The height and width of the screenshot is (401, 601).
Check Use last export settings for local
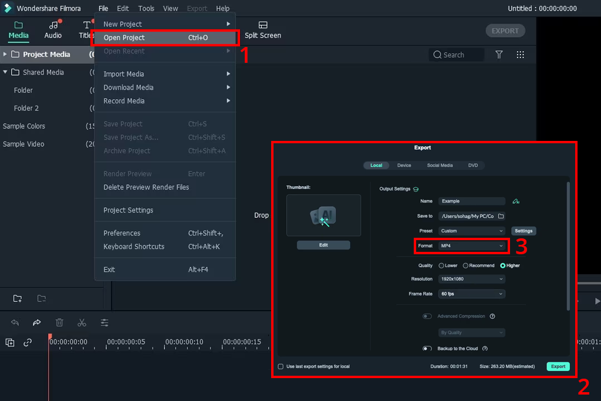click(x=281, y=366)
